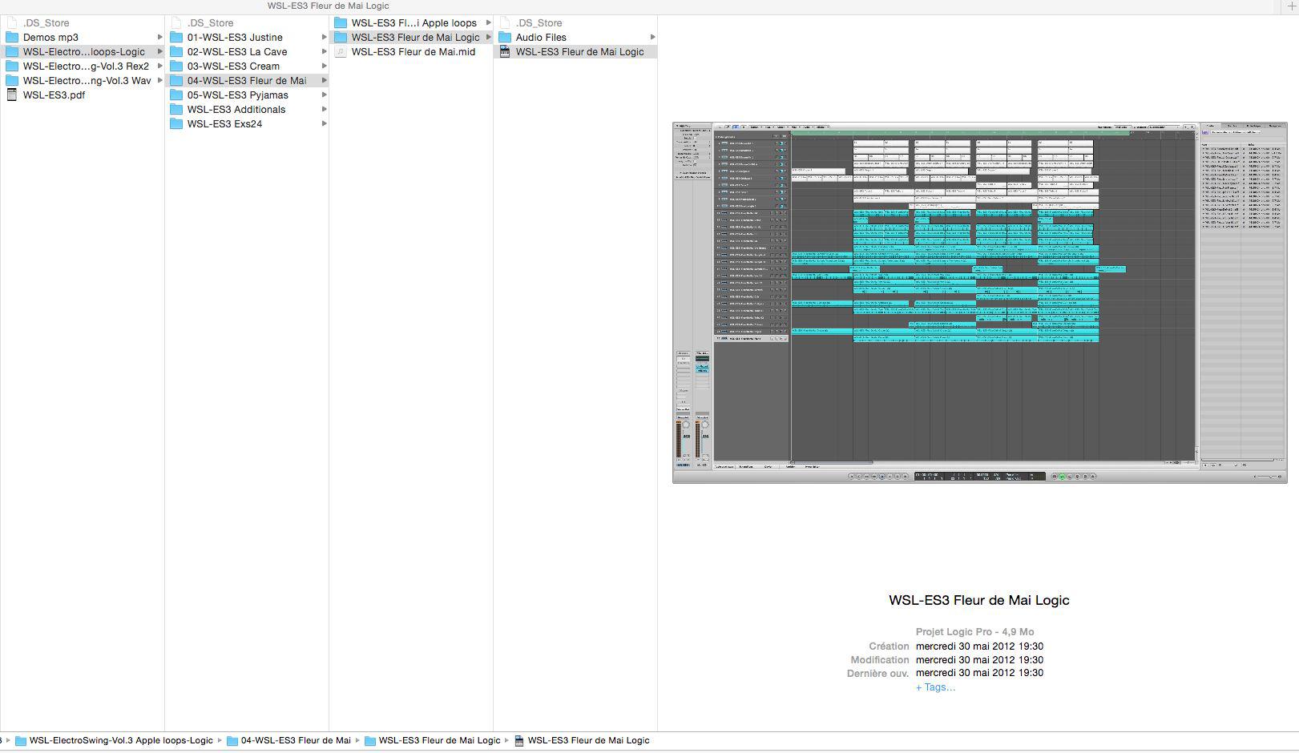This screenshot has width=1299, height=753.
Task: Select .DS_Store in the fourth column
Action: coord(539,23)
